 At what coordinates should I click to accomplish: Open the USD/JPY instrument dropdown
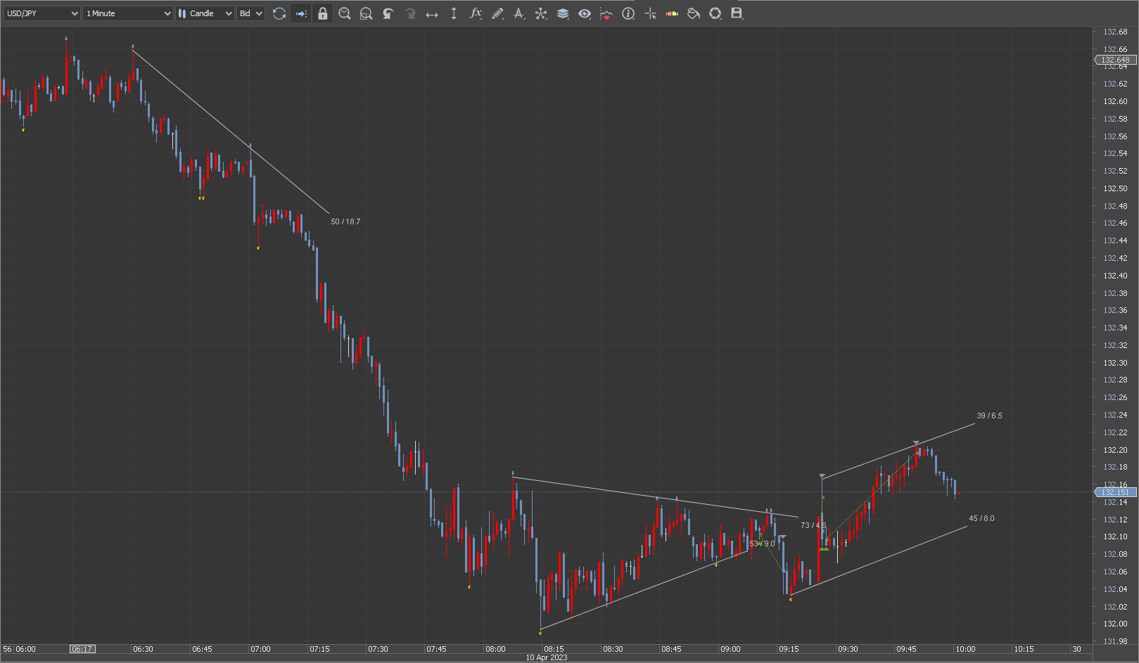pyautogui.click(x=42, y=13)
